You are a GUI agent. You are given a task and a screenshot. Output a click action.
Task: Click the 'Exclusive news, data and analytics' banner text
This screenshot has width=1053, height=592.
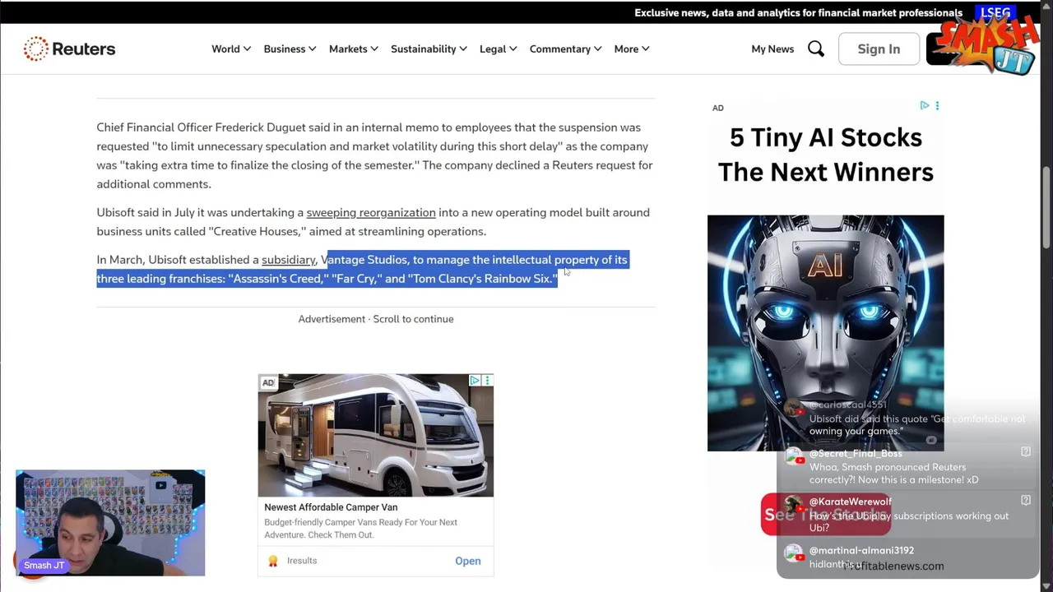point(798,12)
